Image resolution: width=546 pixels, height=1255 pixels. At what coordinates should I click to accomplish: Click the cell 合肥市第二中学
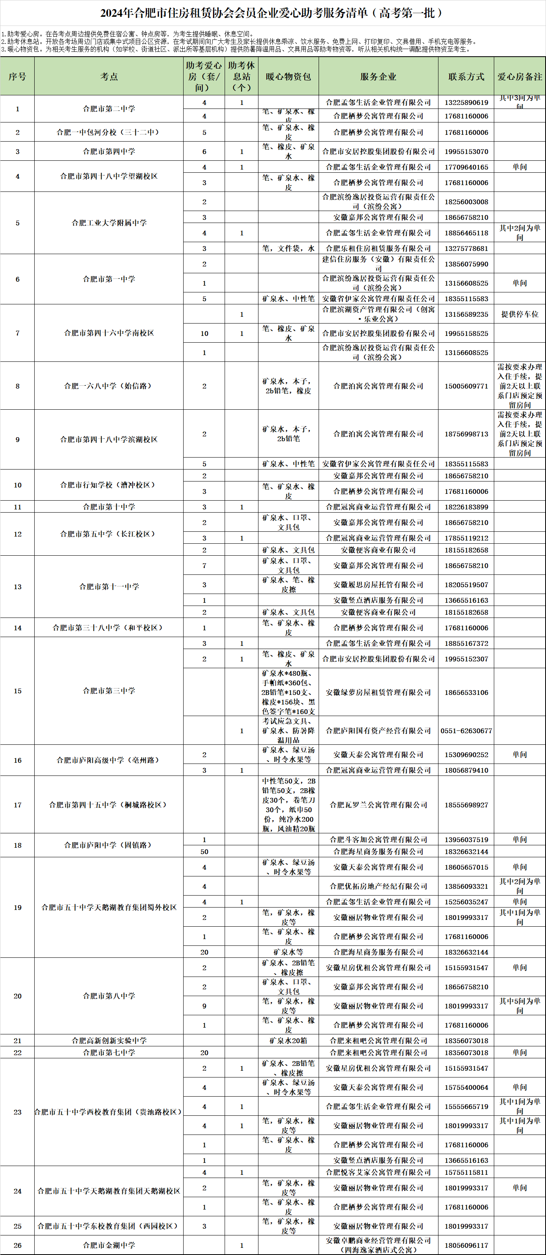click(x=109, y=109)
